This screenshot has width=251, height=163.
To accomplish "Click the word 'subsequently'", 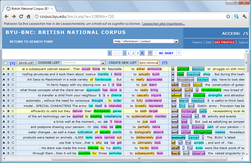I will (x=145, y=153).
